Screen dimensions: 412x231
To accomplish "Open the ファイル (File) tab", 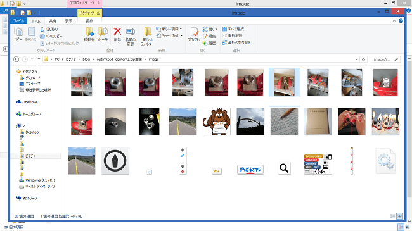I will (x=18, y=21).
